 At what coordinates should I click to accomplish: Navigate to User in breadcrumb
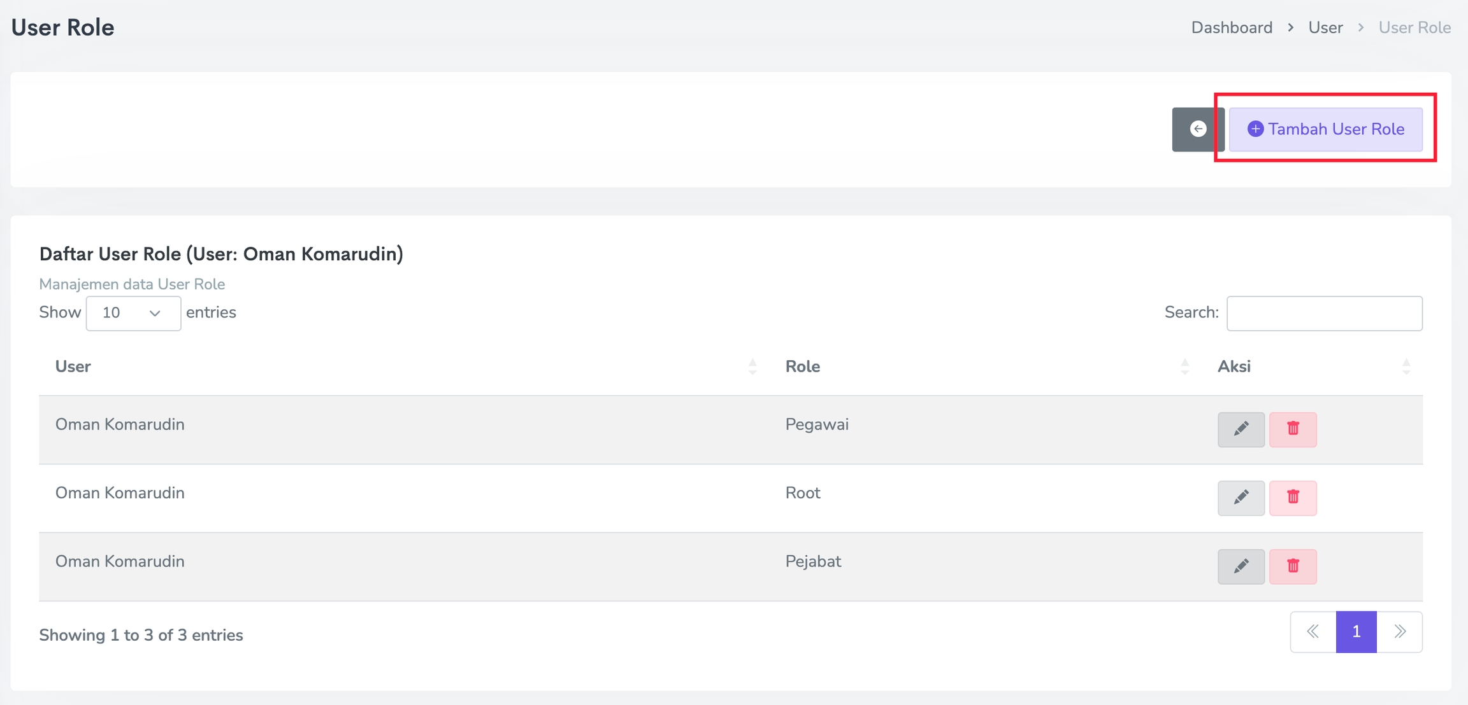1325,27
